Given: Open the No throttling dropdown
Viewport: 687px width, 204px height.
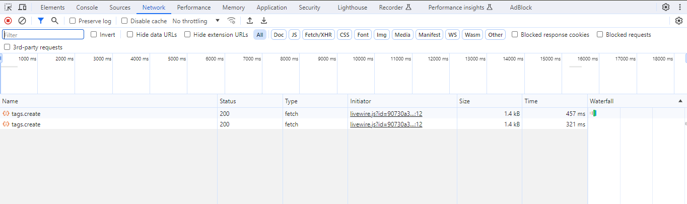Looking at the screenshot, I should coord(196,21).
